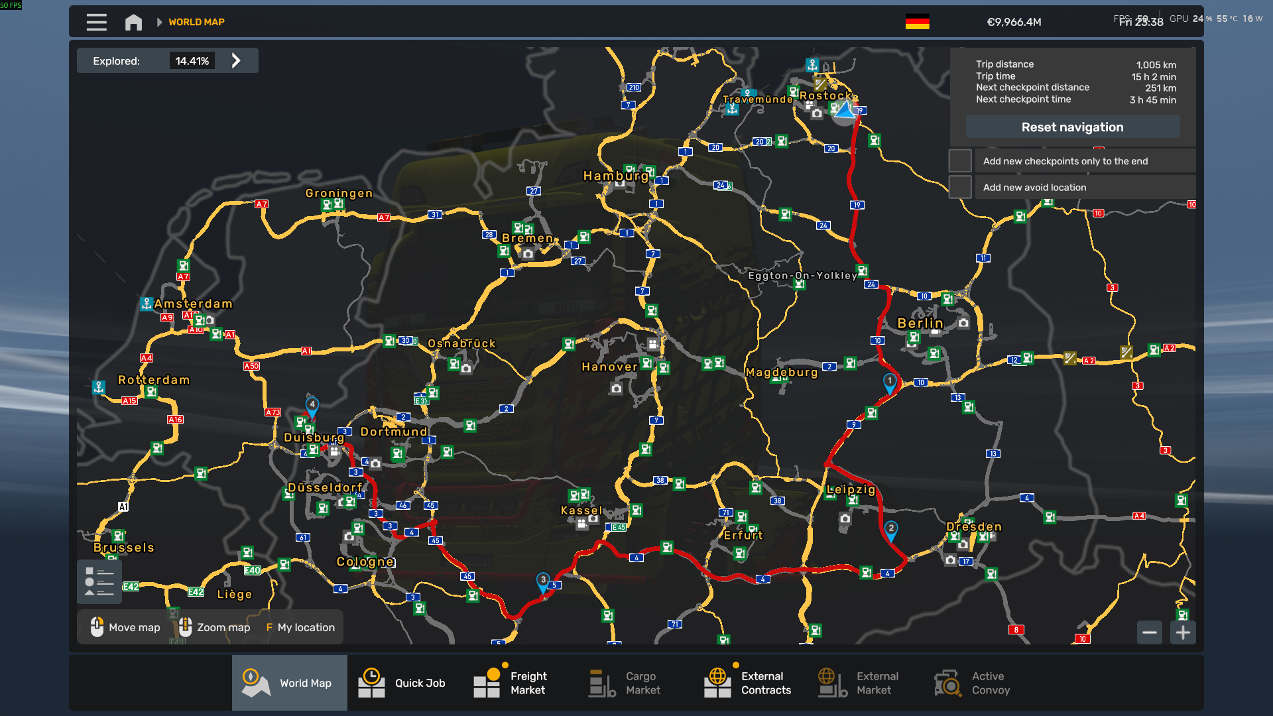Click the camera viewpoint icon below Bremen
Viewport: 1273px width, 716px height.
click(528, 254)
